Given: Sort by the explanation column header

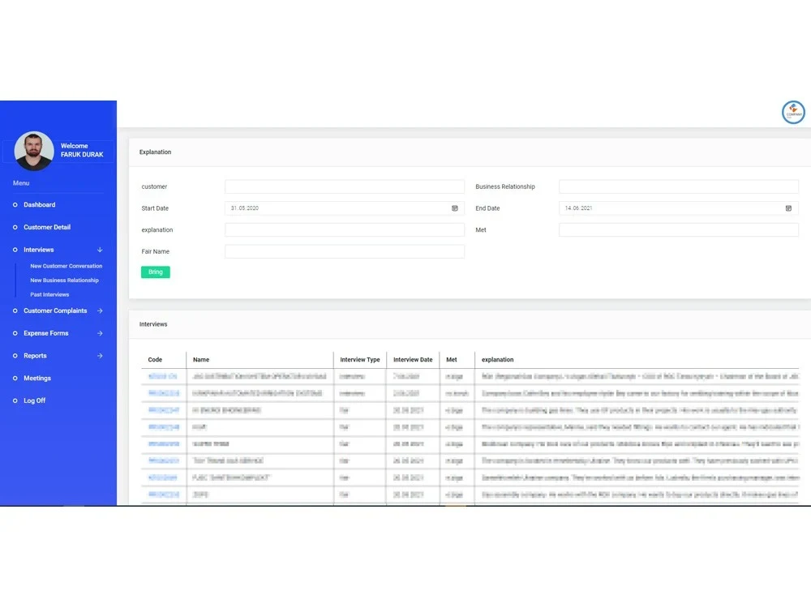Looking at the screenshot, I should coord(498,360).
